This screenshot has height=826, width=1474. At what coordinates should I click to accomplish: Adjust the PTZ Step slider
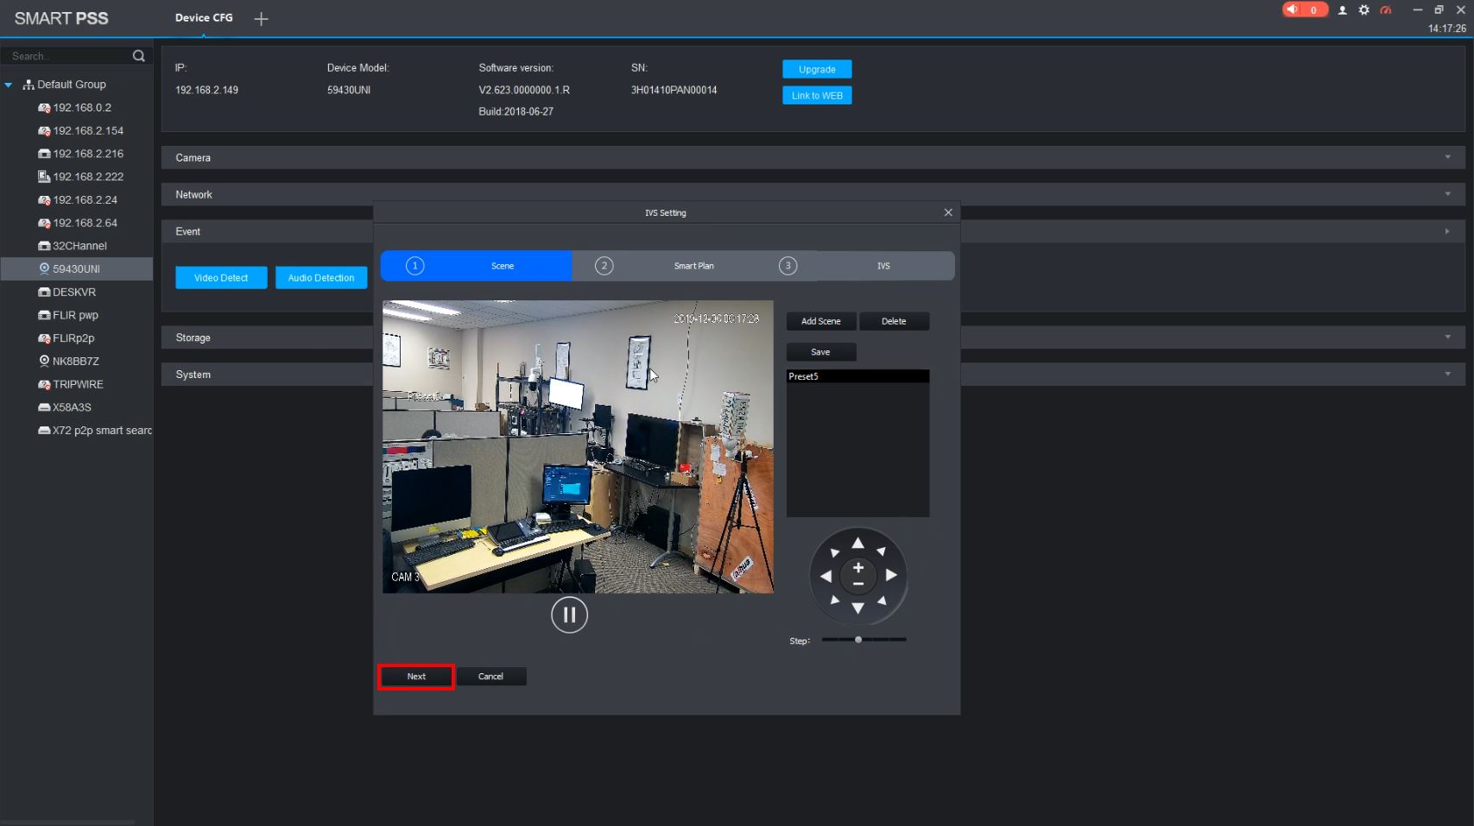858,640
